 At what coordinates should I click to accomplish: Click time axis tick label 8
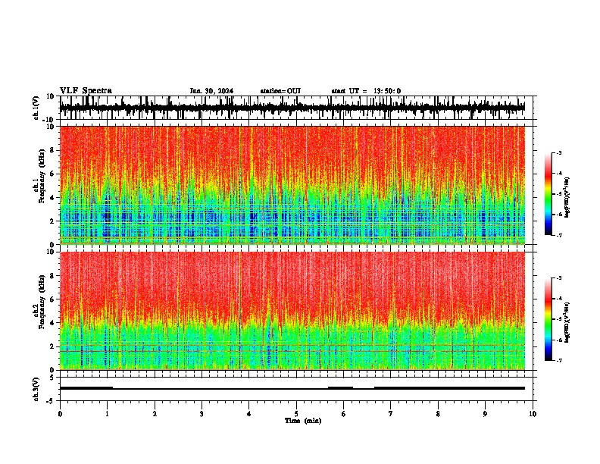point(438,414)
